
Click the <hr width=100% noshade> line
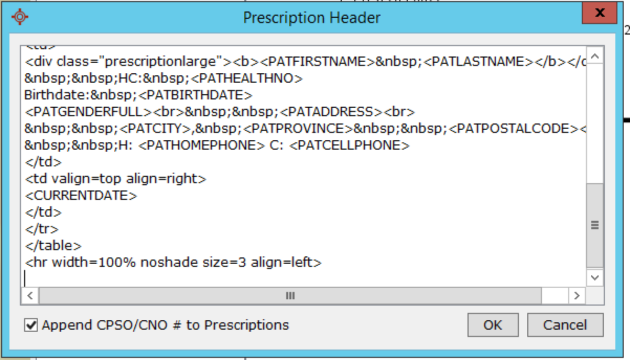pos(173,263)
